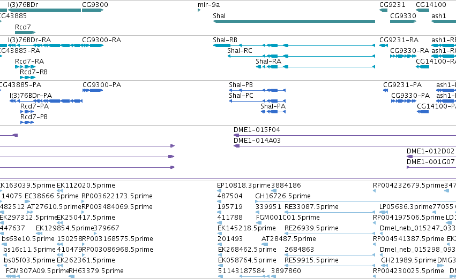Click EST label EK268462.5prime
The height and width of the screenshot is (279, 456).
click(x=247, y=250)
